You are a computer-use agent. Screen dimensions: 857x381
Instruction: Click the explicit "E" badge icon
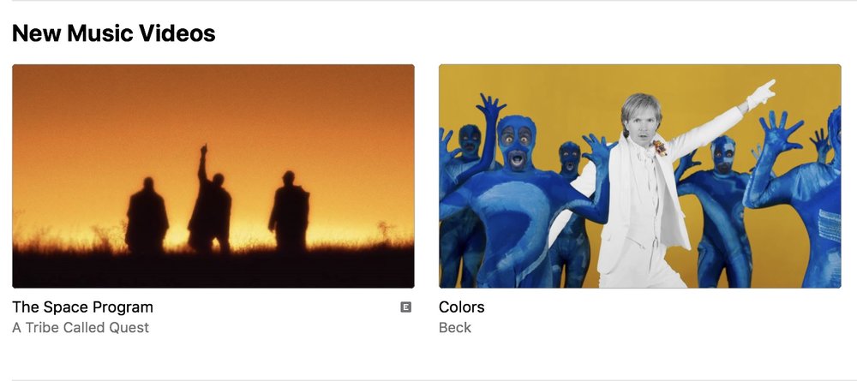405,307
